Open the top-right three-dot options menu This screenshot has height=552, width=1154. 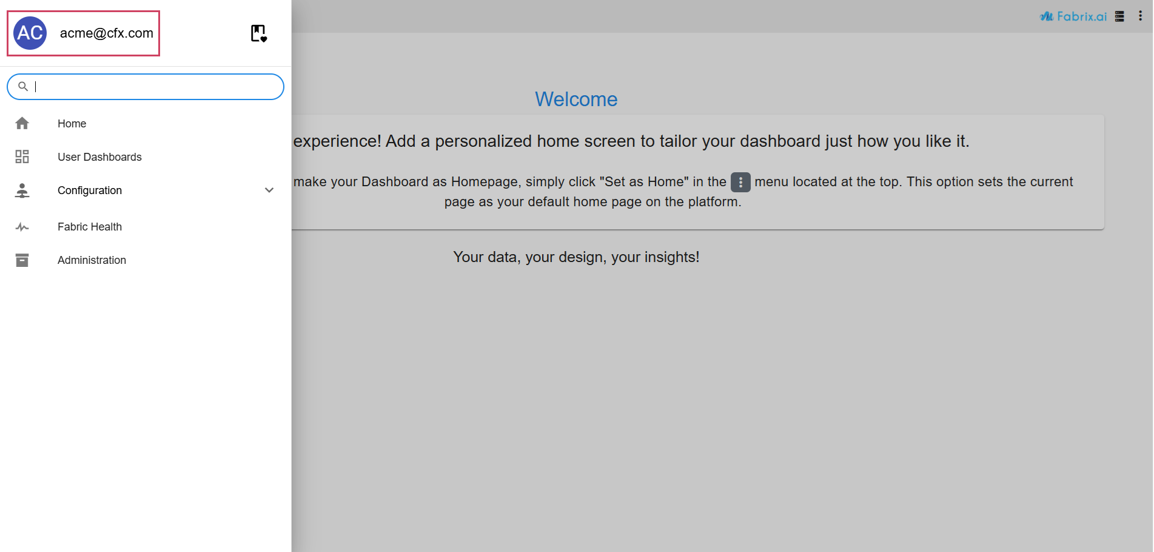[1140, 16]
